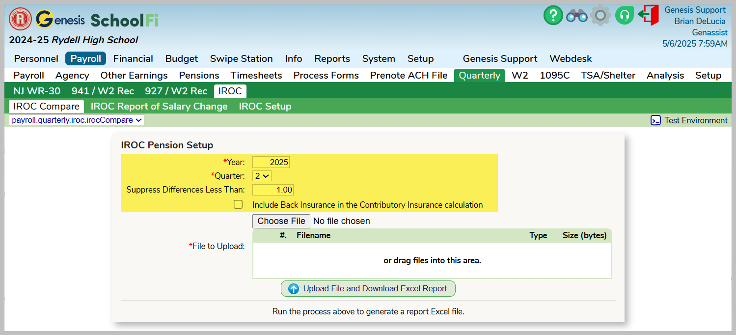The width and height of the screenshot is (736, 335).
Task: Click the binoculars search icon
Action: click(x=577, y=16)
